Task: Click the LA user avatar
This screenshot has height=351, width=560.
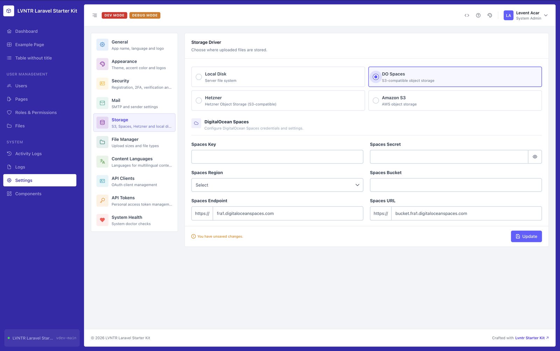Action: (508, 15)
